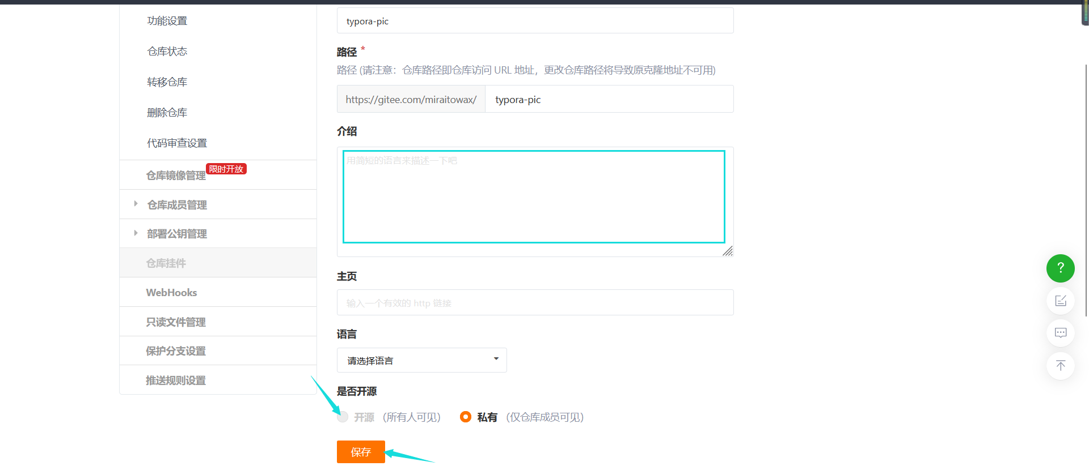Focus the 介绍 description textarea
This screenshot has width=1089, height=466.
(x=535, y=202)
